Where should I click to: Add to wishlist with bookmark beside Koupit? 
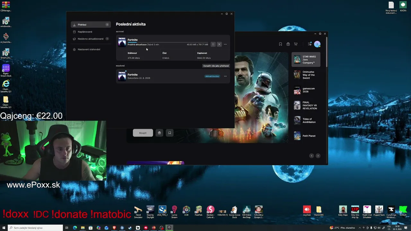[x=170, y=133]
